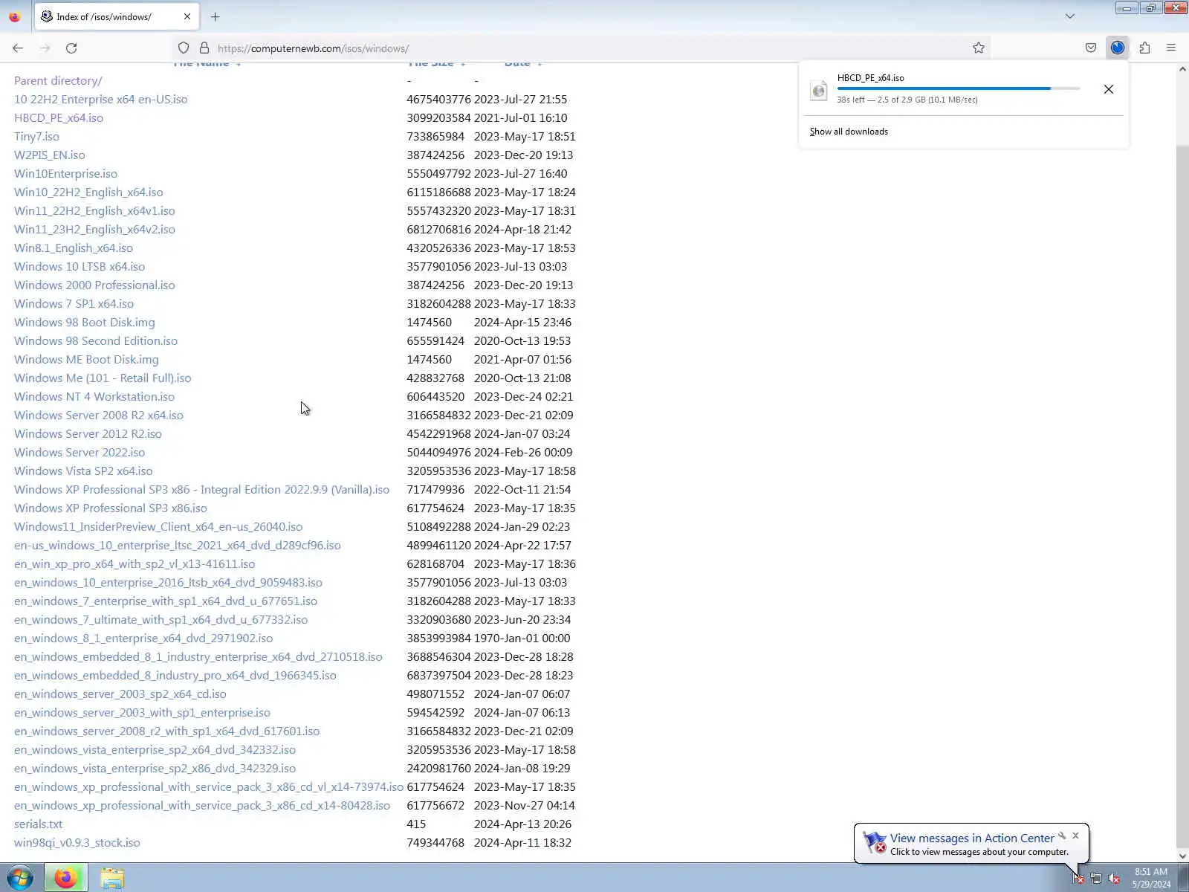The height and width of the screenshot is (892, 1189).
Task: Bookmark this page with the star icon
Action: (x=979, y=48)
